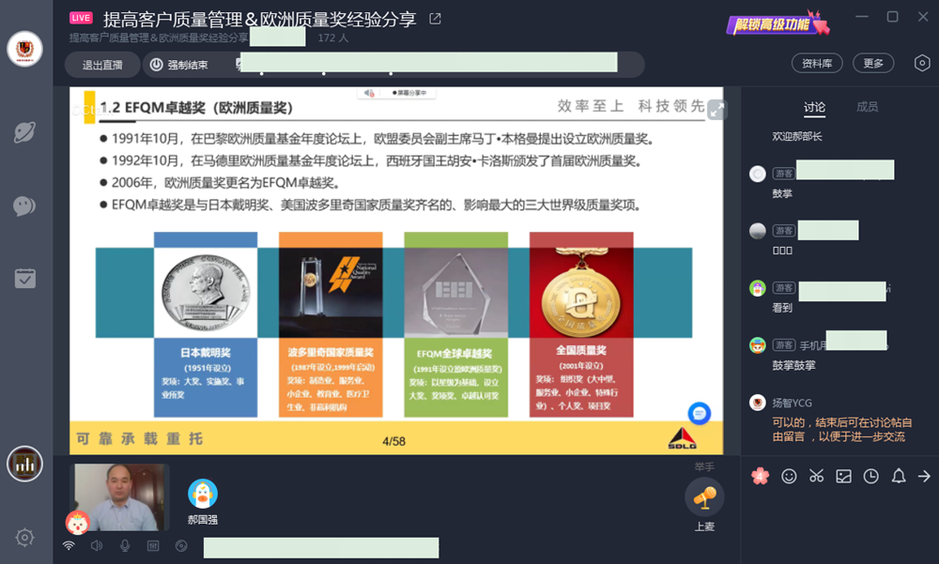
Task: Expand the slide to fullscreen using the arrows icon
Action: [716, 110]
